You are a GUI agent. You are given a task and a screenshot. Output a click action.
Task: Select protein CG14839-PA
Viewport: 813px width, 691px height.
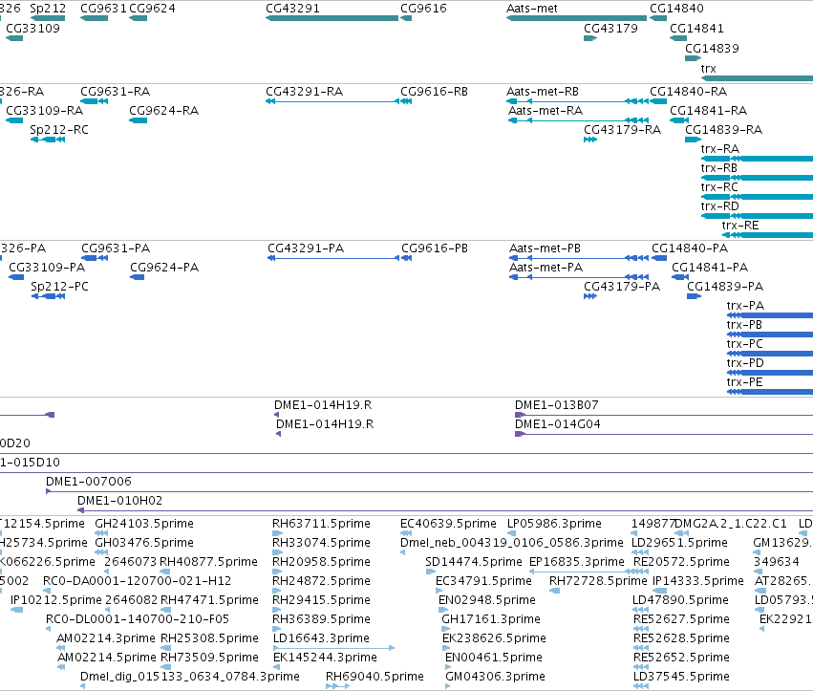725,287
